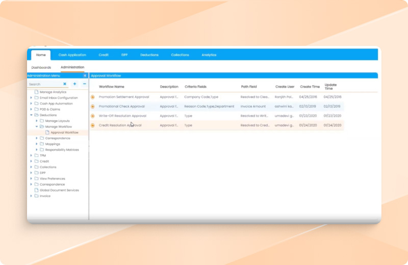408x265 pixels.
Task: Expand the Manage Layouts node
Action: (37, 121)
